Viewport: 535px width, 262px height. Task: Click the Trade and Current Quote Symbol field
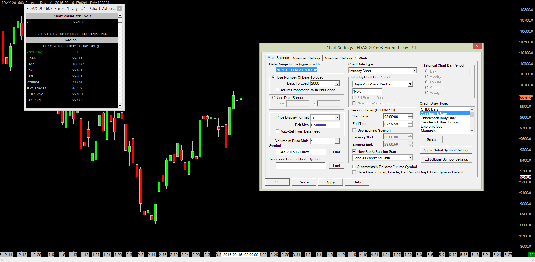[301, 165]
